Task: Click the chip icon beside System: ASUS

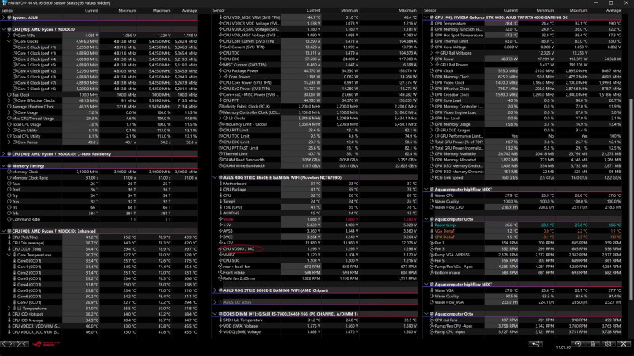Action: coord(10,17)
